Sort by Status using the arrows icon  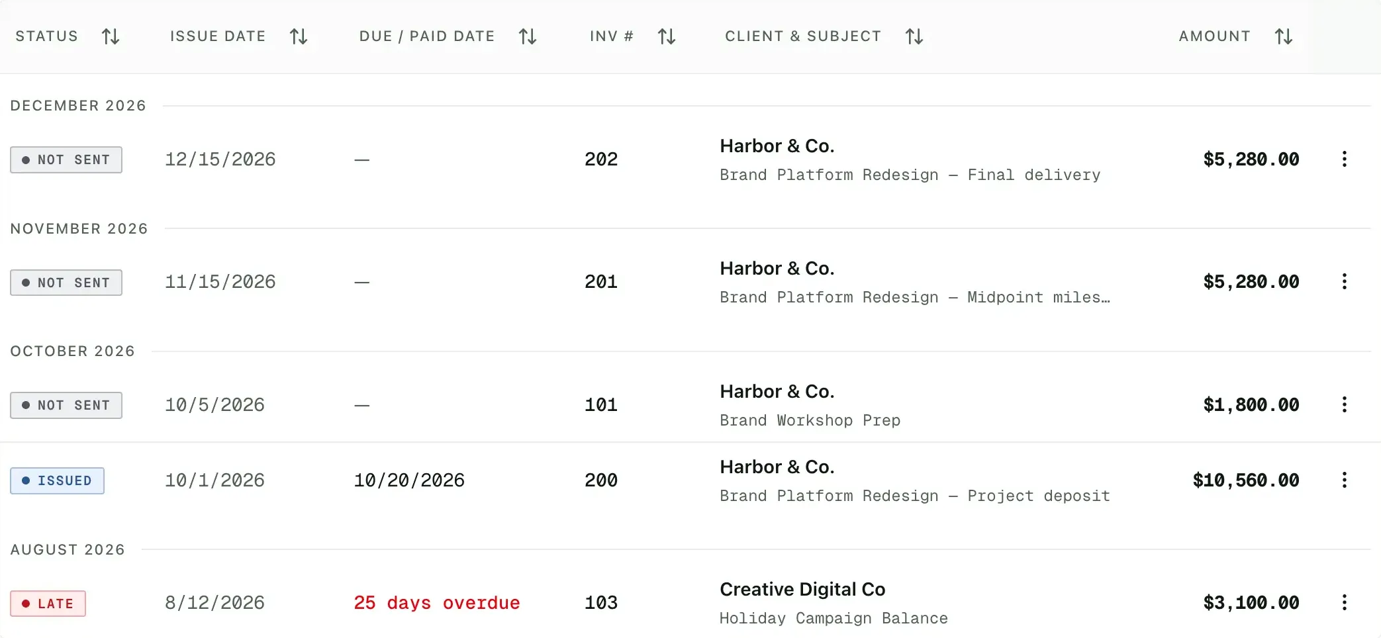[111, 36]
